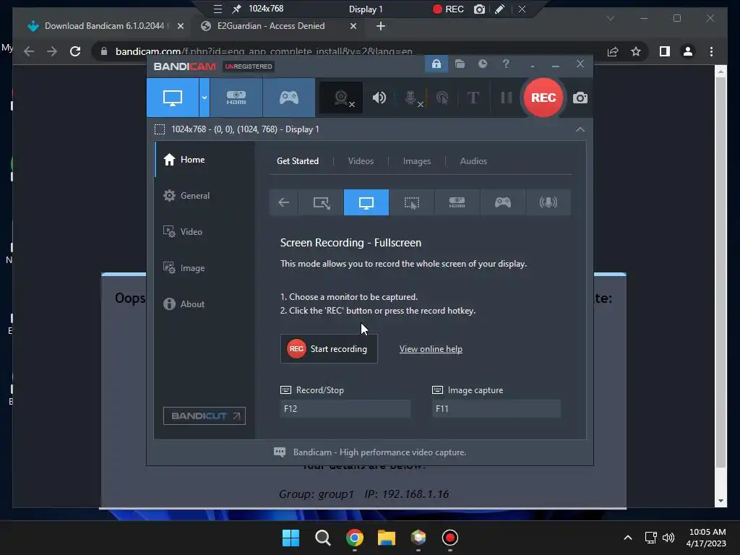Select HDMI device mode in Get Started row

pos(457,202)
